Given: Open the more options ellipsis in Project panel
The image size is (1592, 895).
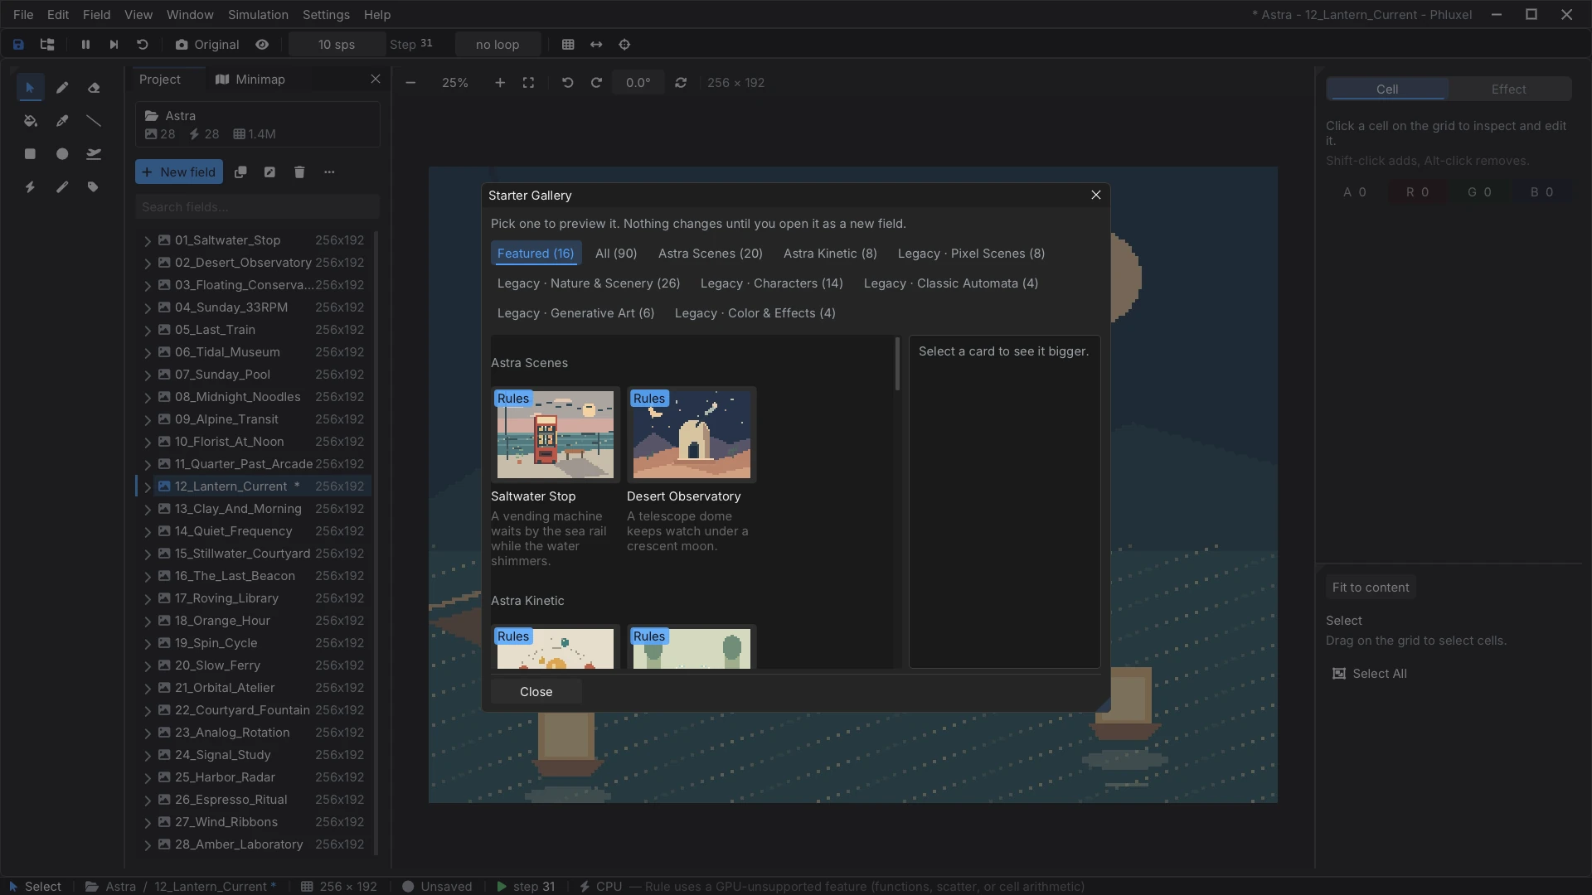Looking at the screenshot, I should click(x=329, y=172).
